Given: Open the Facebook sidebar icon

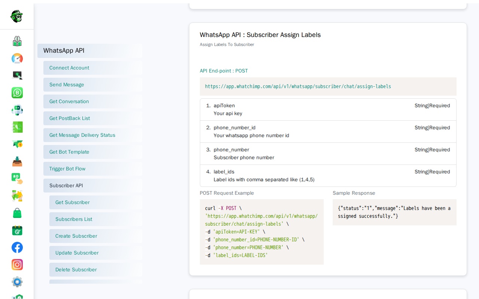Looking at the screenshot, I should 17,247.
